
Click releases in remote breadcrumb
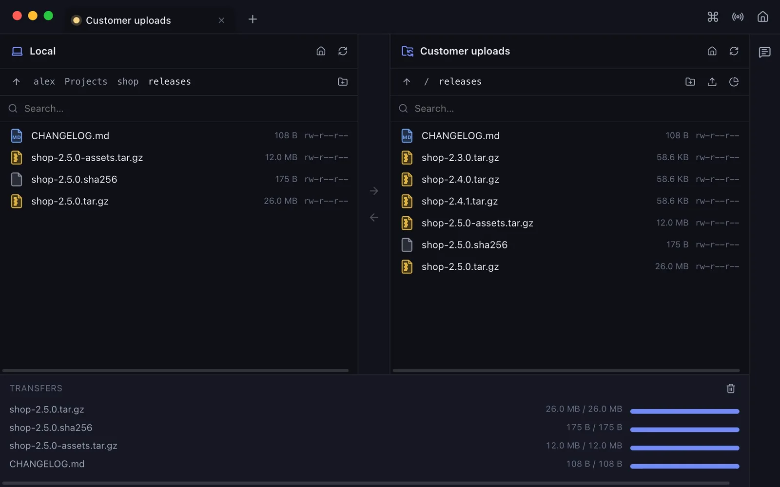point(460,81)
